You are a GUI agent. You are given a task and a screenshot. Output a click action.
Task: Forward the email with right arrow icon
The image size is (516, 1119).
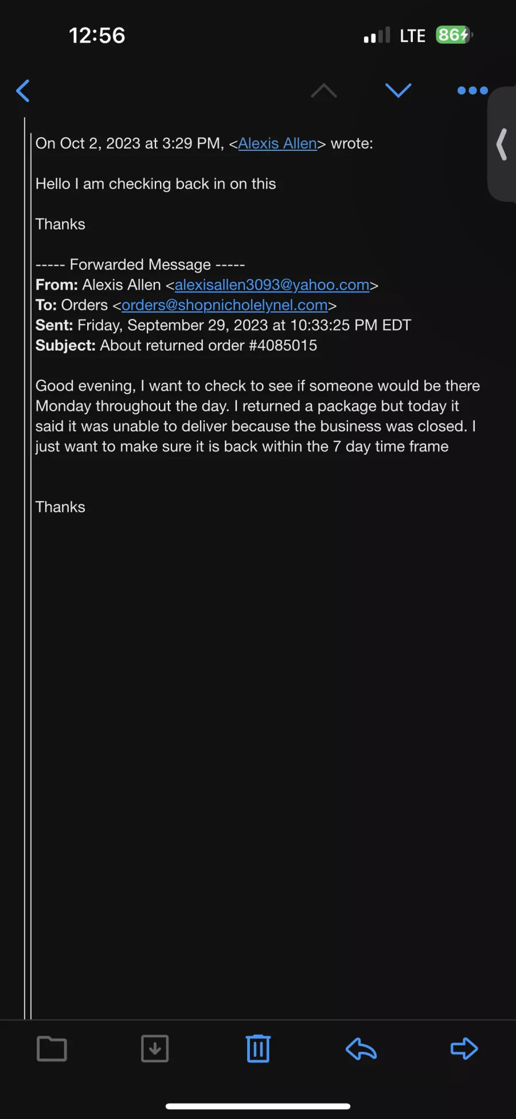464,1049
